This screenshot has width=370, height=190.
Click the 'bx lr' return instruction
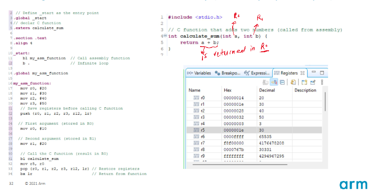tap(26, 174)
